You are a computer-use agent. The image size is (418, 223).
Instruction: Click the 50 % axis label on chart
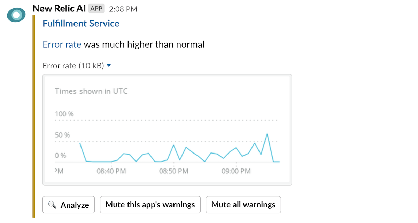[62, 135]
